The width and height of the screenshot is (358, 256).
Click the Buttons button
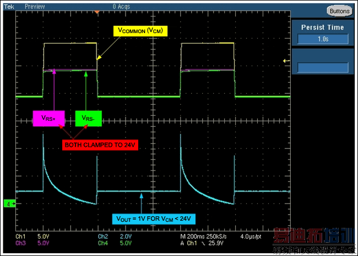pyautogui.click(x=339, y=11)
